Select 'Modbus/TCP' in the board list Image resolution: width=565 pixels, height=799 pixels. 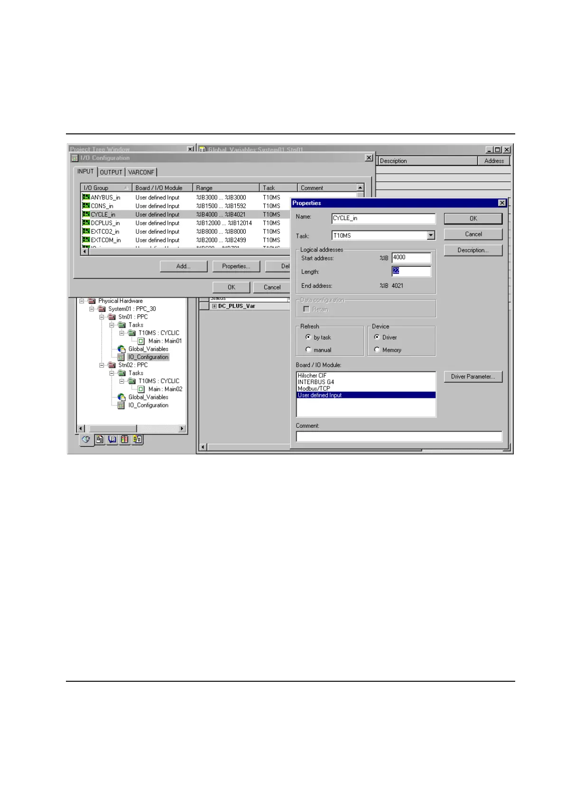(x=314, y=388)
